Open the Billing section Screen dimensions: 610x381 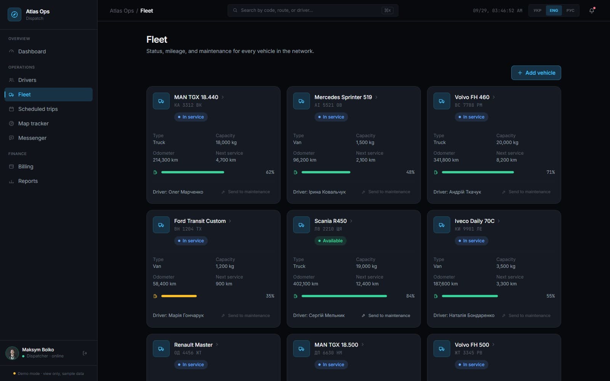pyautogui.click(x=48, y=166)
